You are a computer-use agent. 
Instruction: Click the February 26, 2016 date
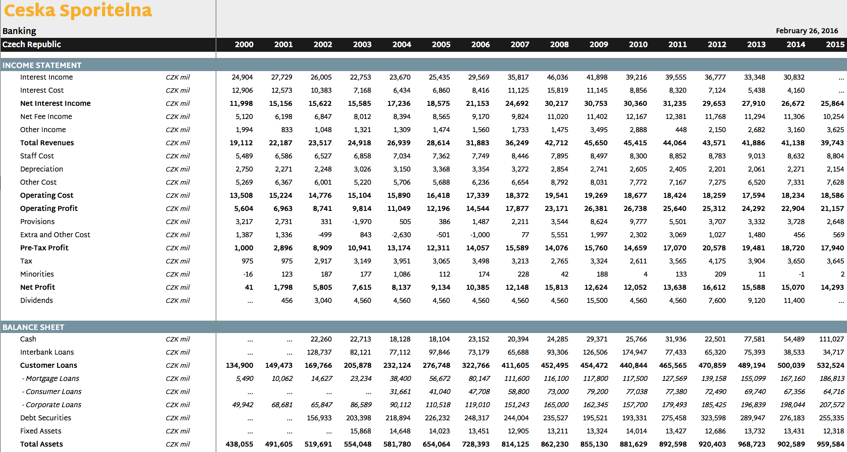coord(807,31)
